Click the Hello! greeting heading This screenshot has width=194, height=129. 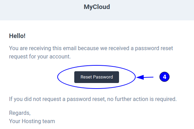17,36
